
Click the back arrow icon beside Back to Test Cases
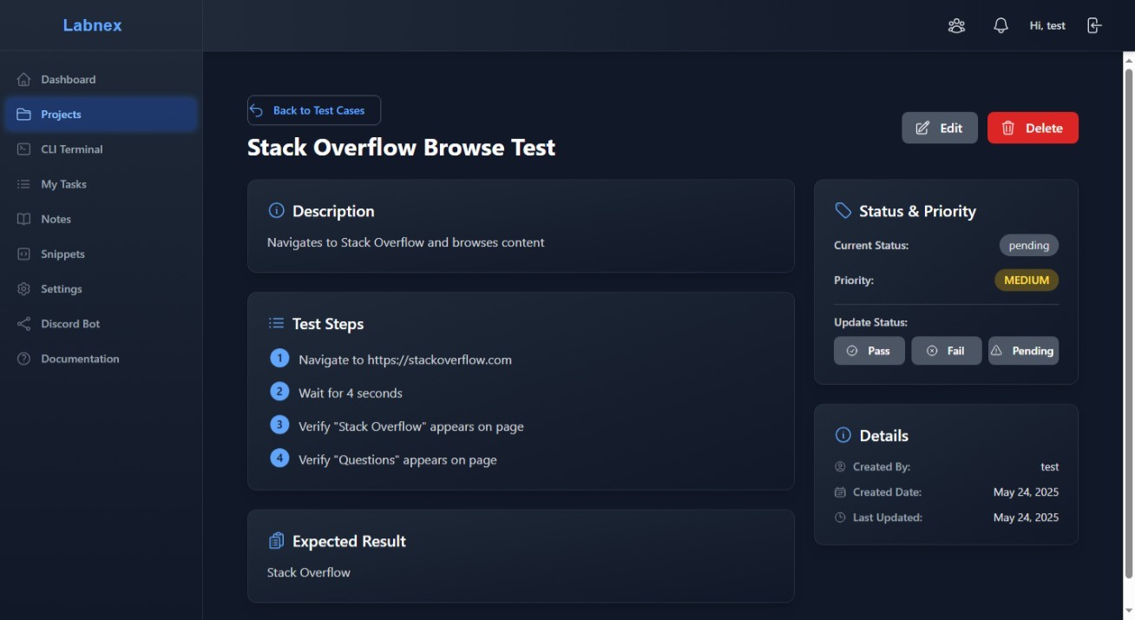click(257, 110)
